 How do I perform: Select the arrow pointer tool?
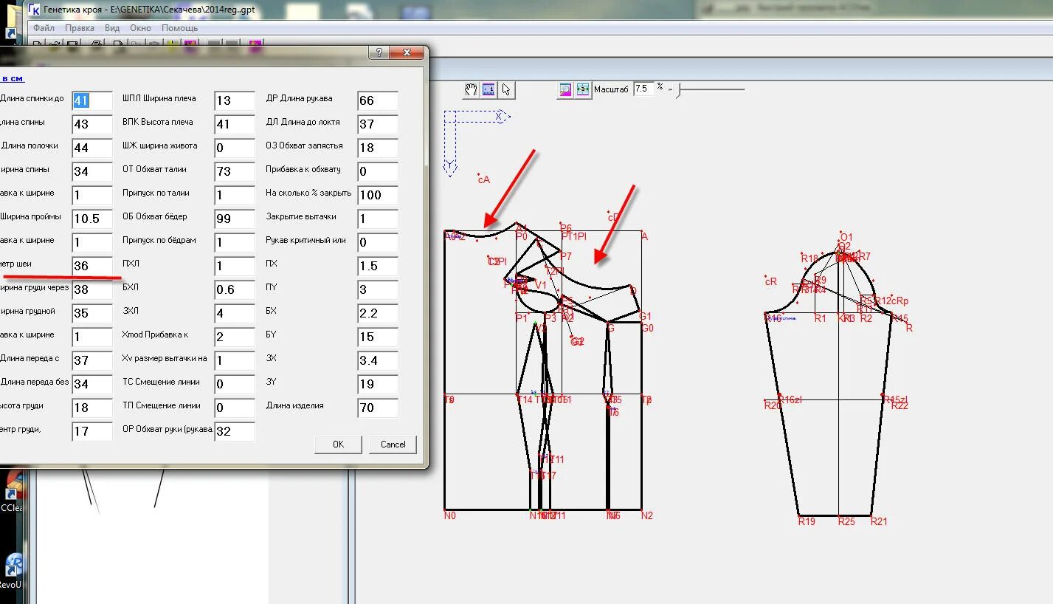click(x=506, y=89)
